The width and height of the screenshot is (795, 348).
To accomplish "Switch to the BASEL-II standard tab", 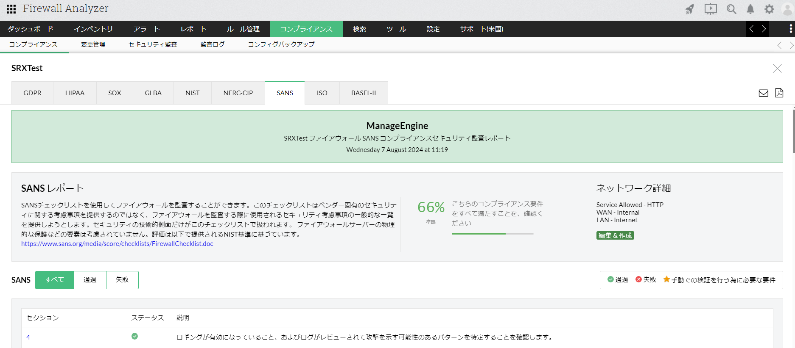I will [x=364, y=93].
